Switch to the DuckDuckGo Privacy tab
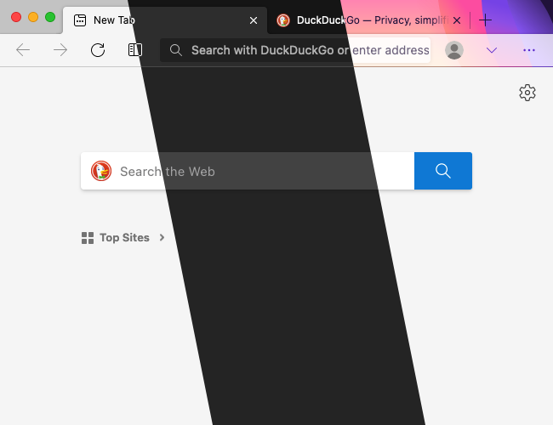Screen dimensions: 553x425 (363, 20)
